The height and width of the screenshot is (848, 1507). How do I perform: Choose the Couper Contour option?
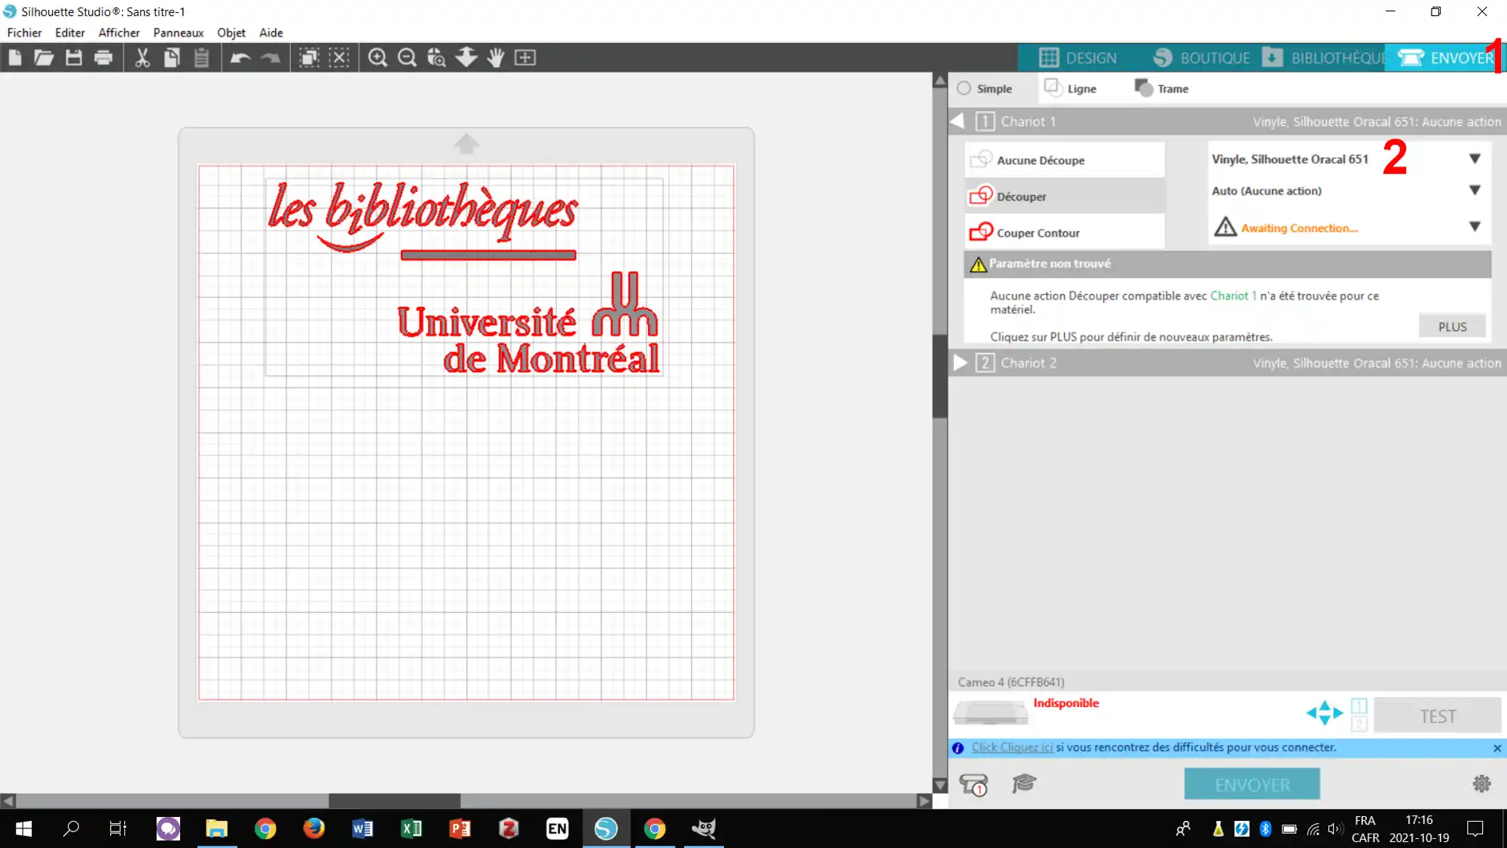(x=1064, y=232)
